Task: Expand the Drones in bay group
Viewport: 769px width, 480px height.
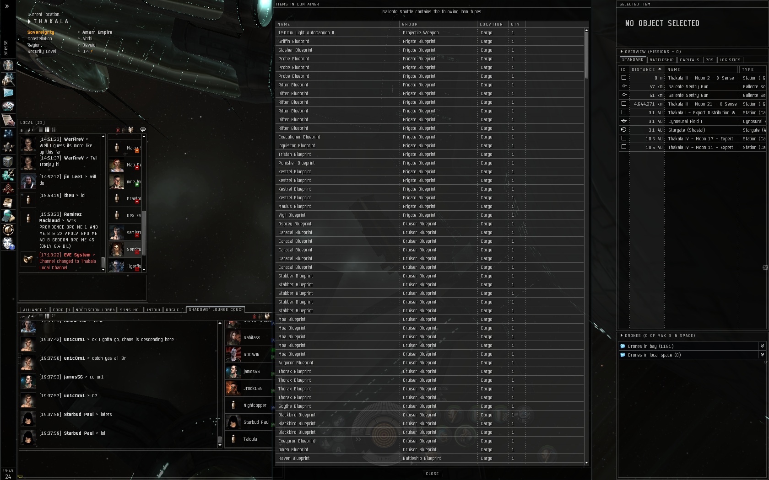Action: [x=762, y=346]
